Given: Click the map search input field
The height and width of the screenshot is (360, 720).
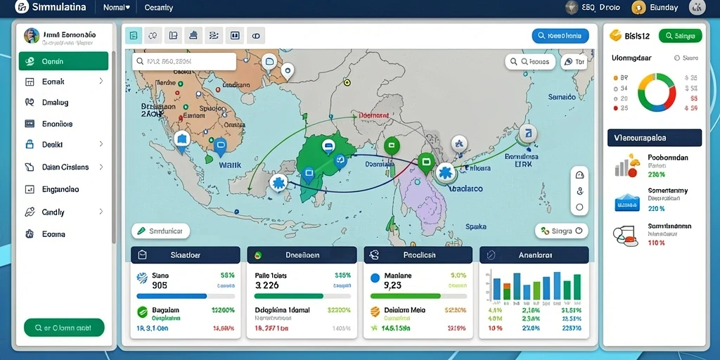Looking at the screenshot, I should 184,61.
